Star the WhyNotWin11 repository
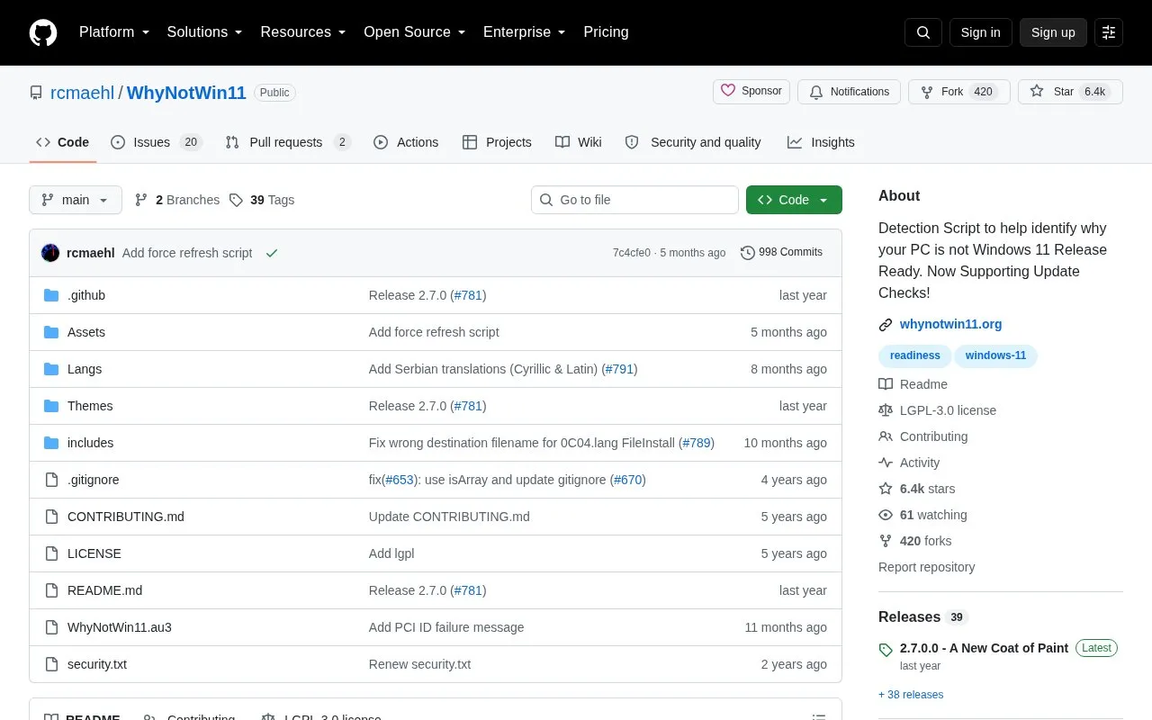1152x720 pixels. click(1070, 92)
